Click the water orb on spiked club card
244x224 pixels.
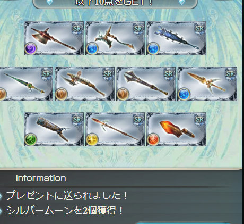[x=153, y=48]
